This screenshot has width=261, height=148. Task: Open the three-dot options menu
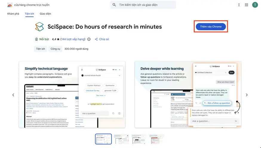tap(239, 5)
